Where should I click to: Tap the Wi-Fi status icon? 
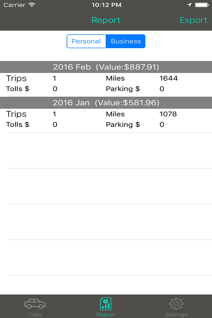[32, 5]
